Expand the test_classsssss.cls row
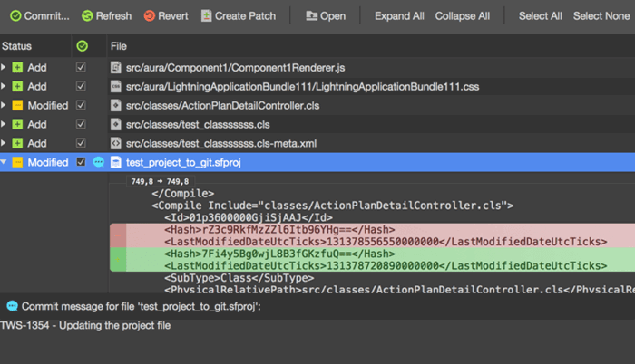635x364 pixels. [x=4, y=124]
